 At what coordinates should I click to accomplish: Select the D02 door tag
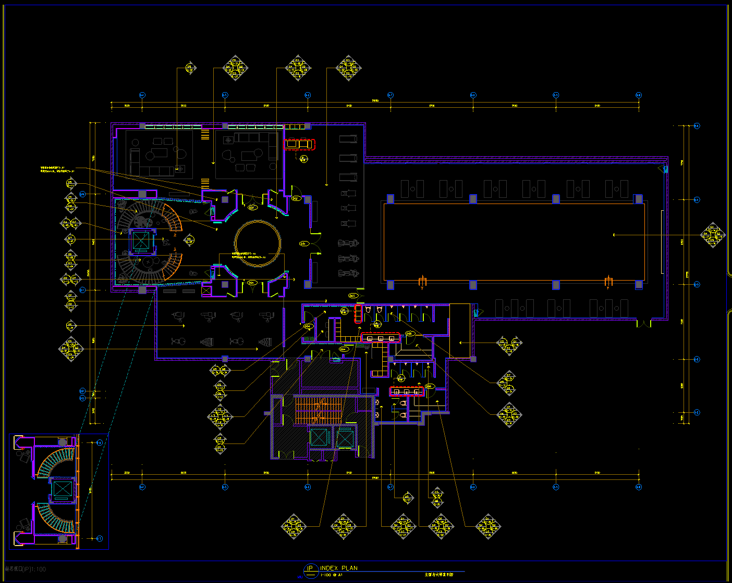point(296,198)
